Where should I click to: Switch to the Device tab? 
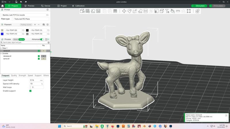(46, 6)
